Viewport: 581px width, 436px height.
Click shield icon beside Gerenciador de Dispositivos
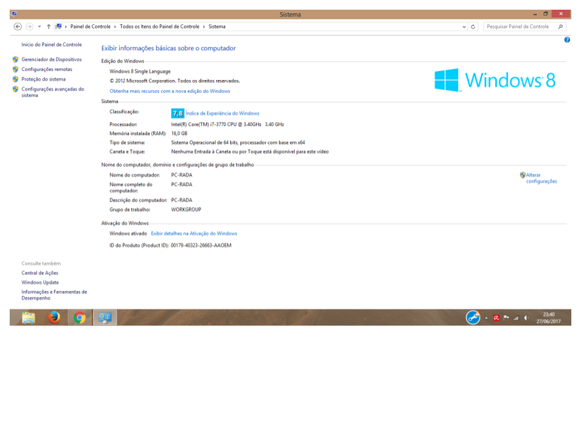tap(15, 59)
